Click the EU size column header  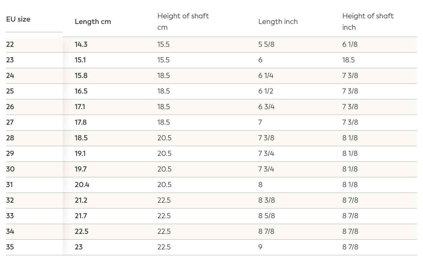[18, 19]
